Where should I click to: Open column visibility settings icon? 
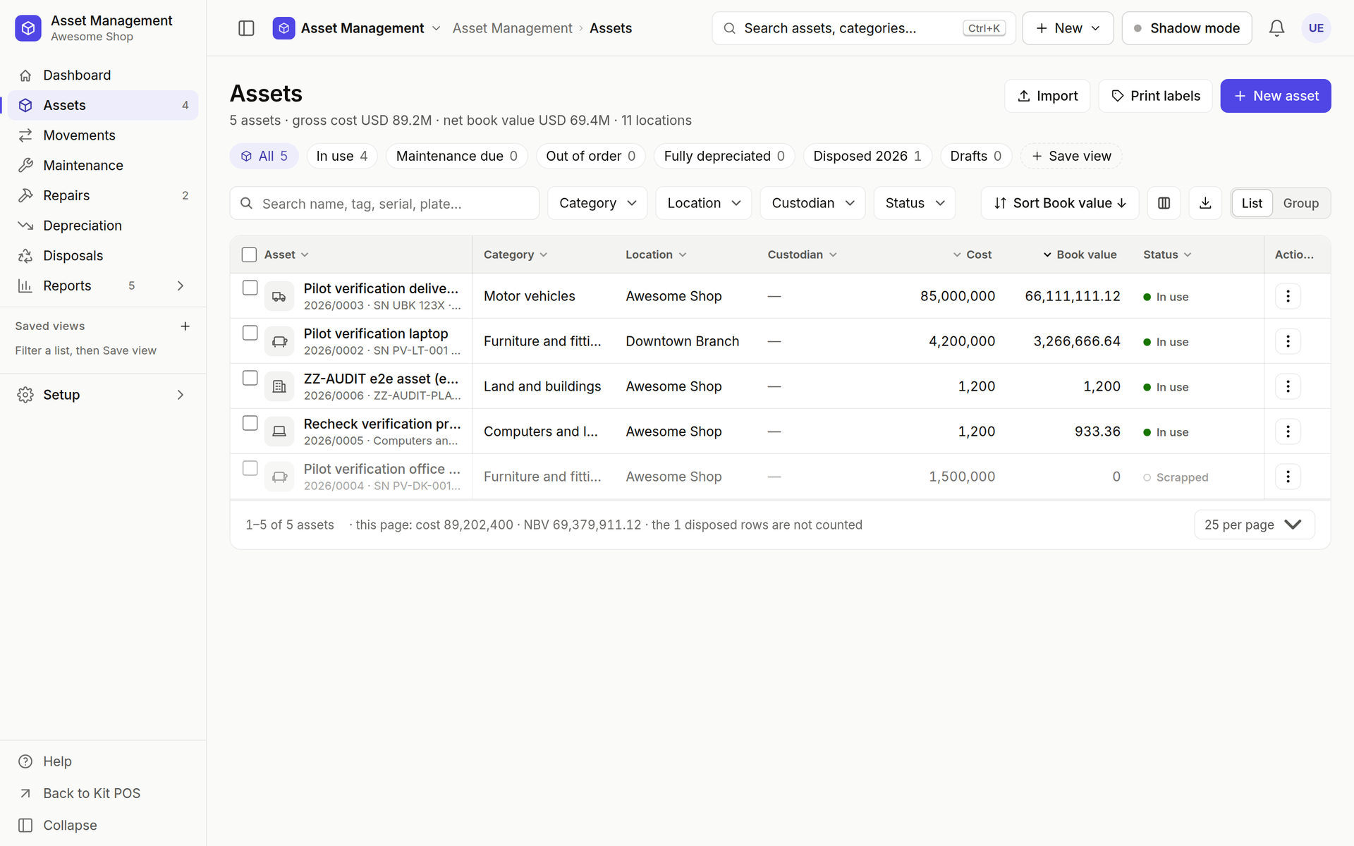pos(1164,203)
